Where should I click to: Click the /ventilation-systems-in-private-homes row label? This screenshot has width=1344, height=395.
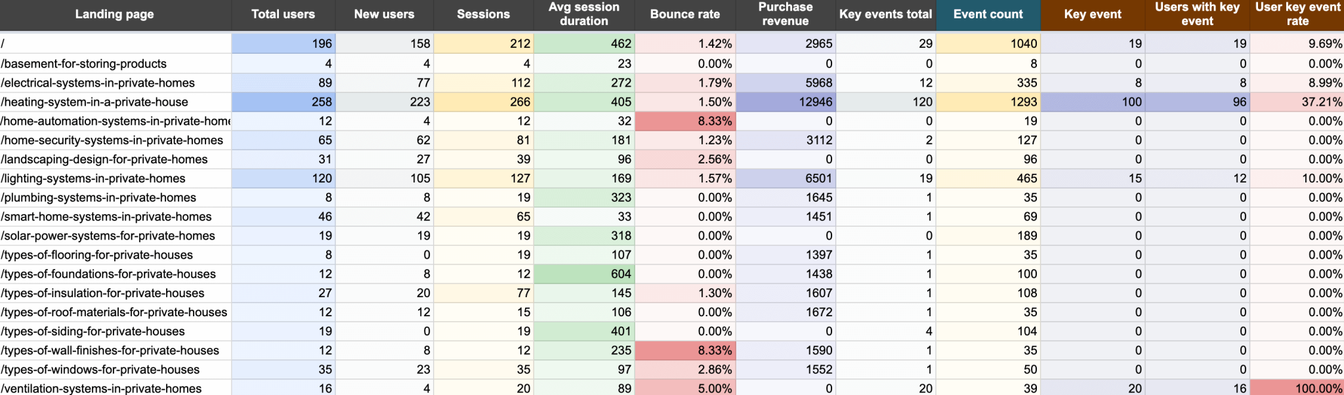(x=101, y=388)
